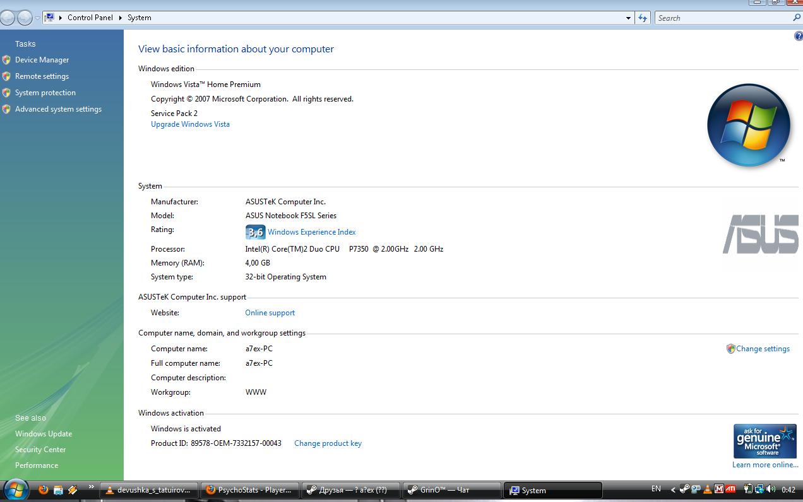Click the Refresh button beside the address bar
The height and width of the screenshot is (502, 803).
click(643, 18)
